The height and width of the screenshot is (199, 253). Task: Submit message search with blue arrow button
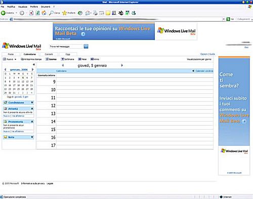(x=86, y=46)
